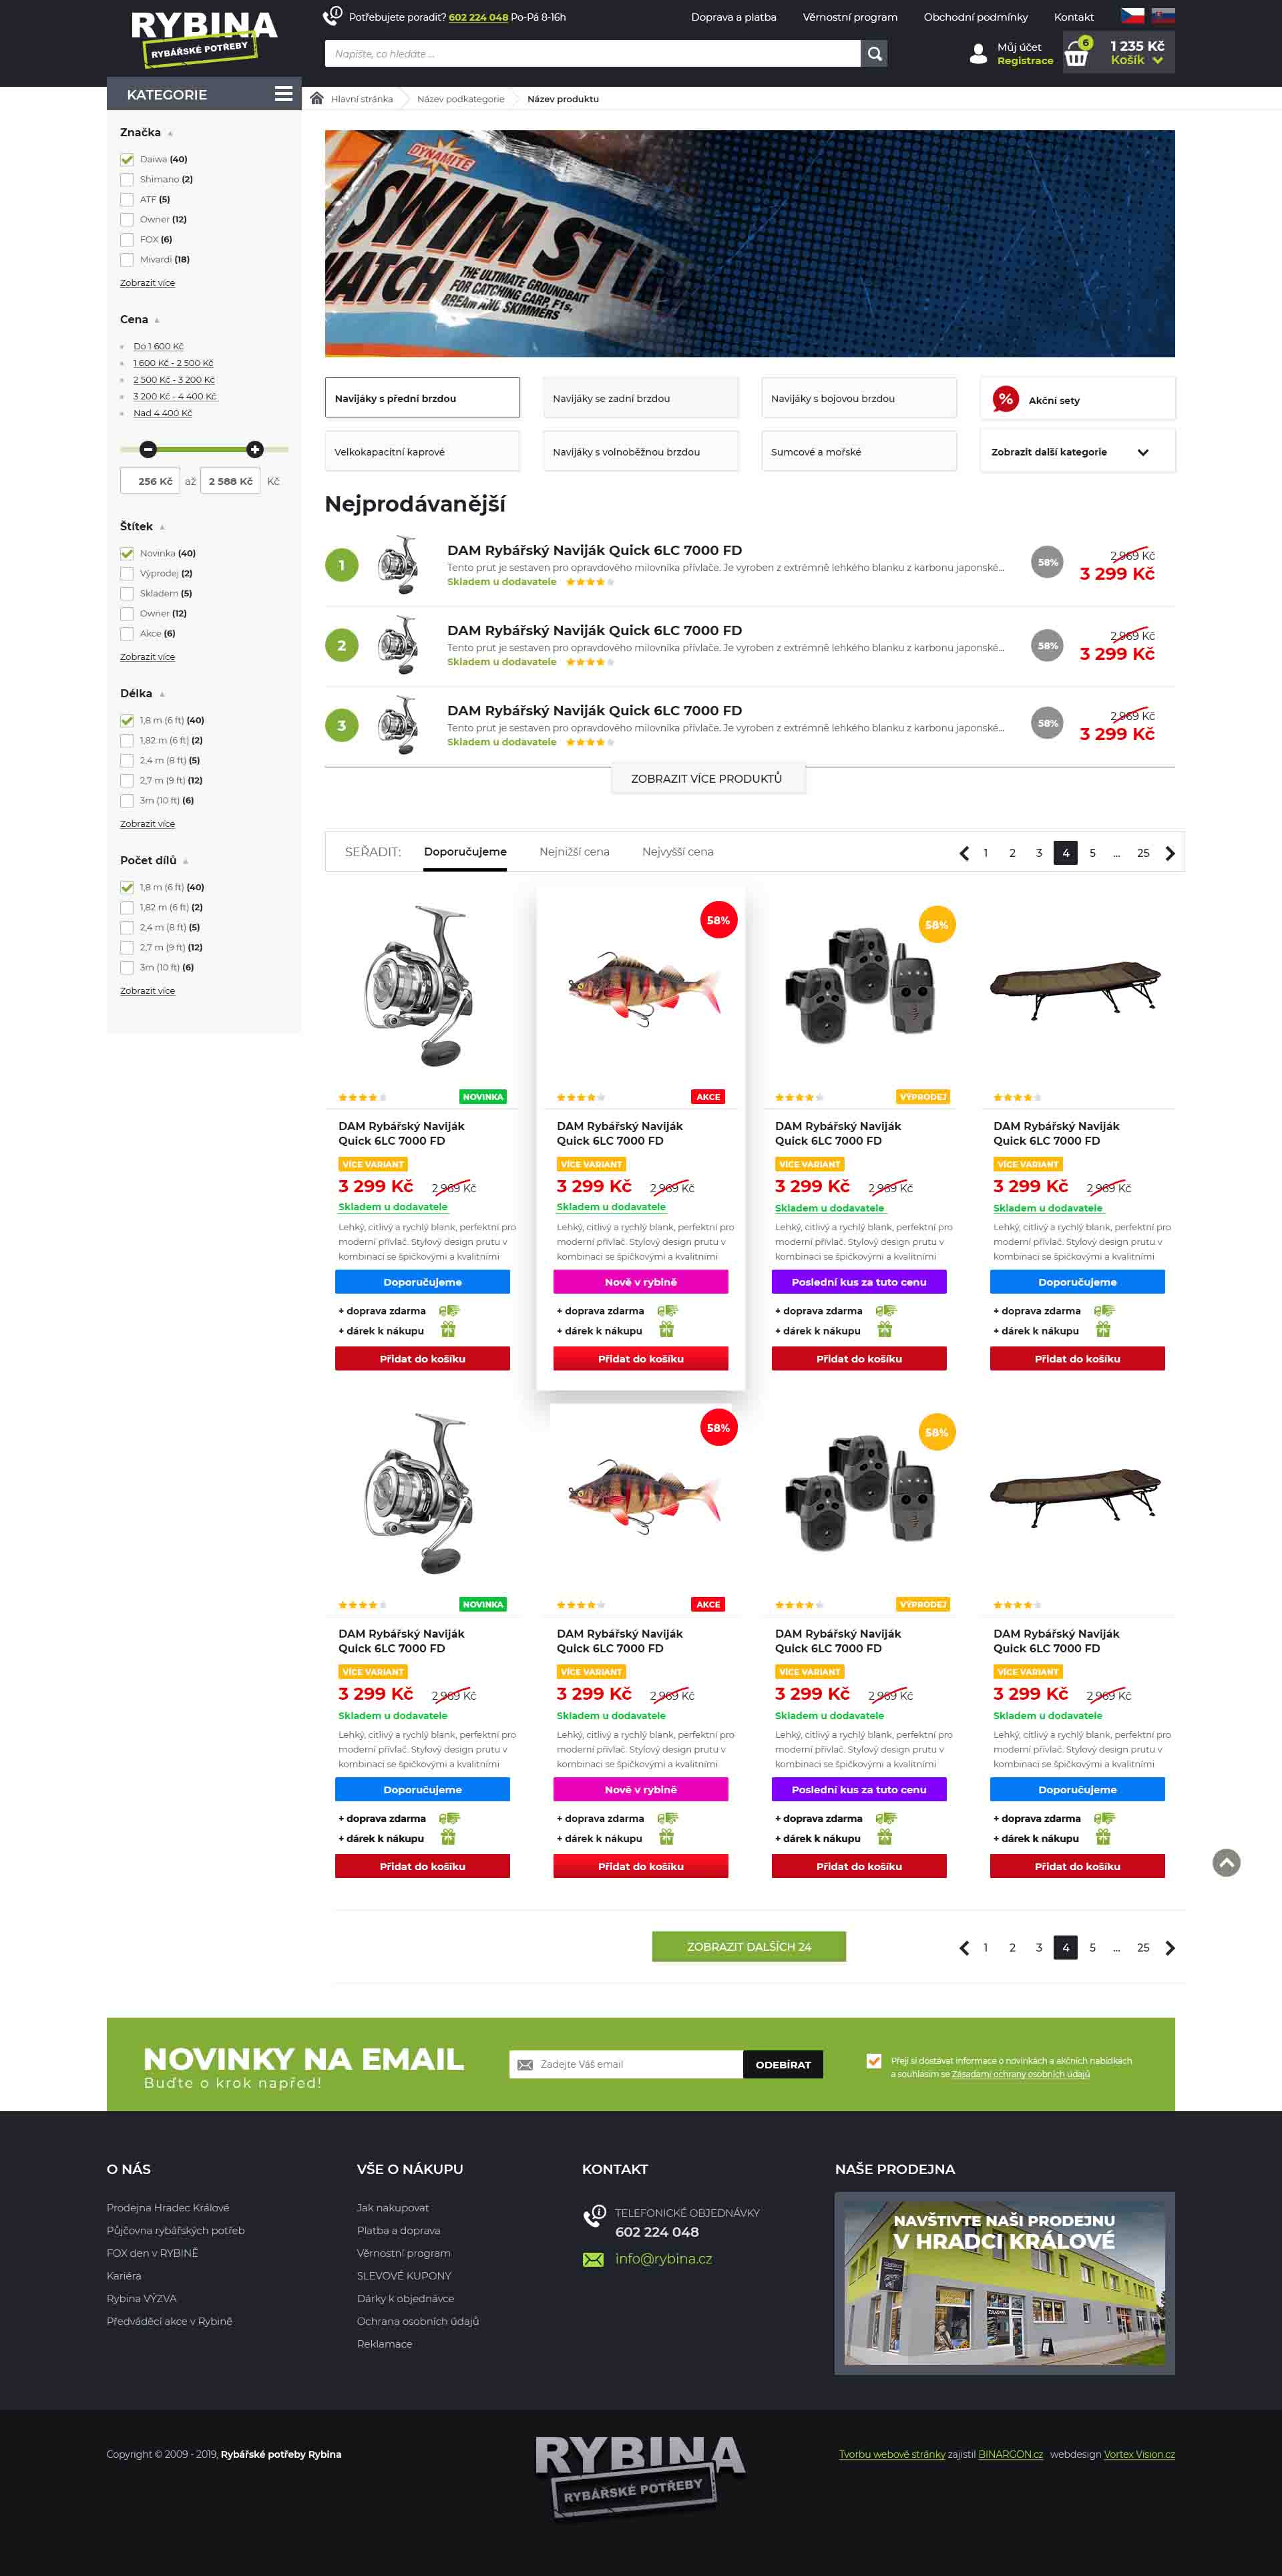The image size is (1282, 2576).
Task: Uncheck the Daiwa brand checkbox
Action: (127, 159)
